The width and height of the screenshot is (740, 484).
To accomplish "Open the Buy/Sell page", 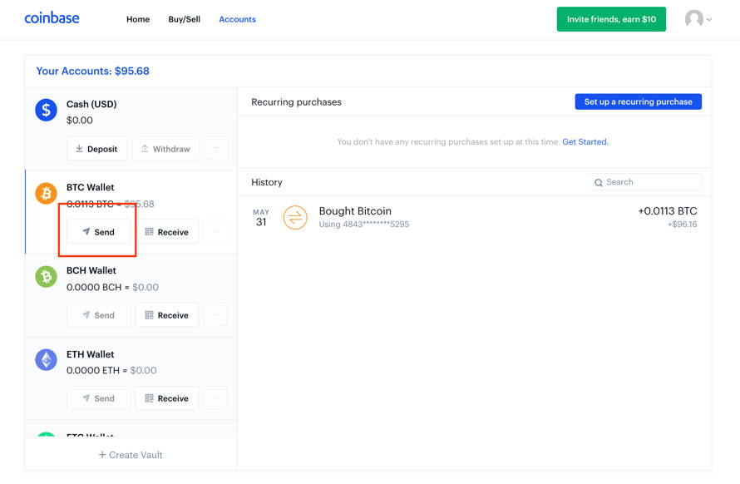I will click(x=184, y=19).
